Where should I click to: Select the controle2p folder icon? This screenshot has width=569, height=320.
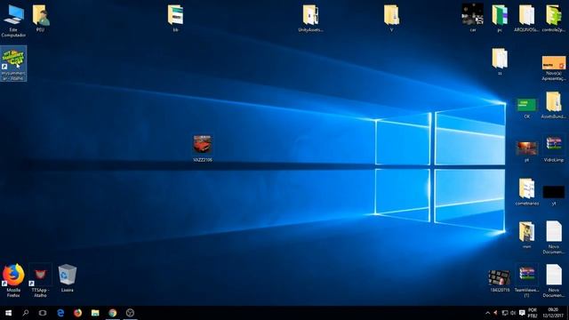[553, 18]
